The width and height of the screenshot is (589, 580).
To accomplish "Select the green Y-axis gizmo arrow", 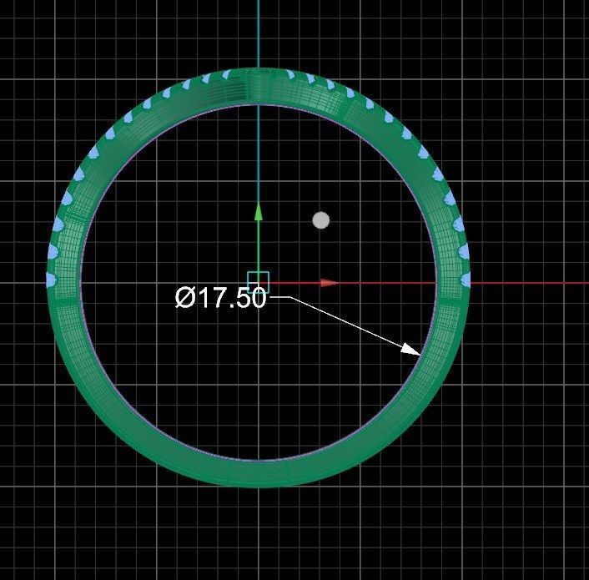I will (x=258, y=212).
